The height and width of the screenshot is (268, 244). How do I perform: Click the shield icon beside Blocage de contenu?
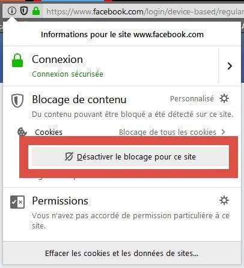(x=17, y=101)
